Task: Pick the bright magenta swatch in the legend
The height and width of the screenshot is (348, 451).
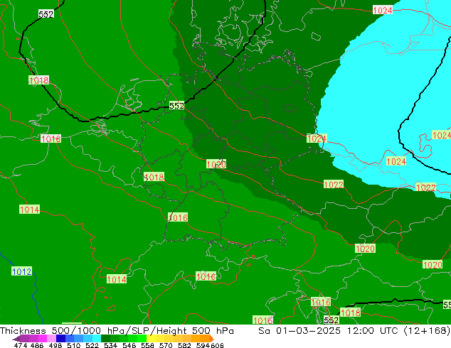Action: tap(43, 339)
